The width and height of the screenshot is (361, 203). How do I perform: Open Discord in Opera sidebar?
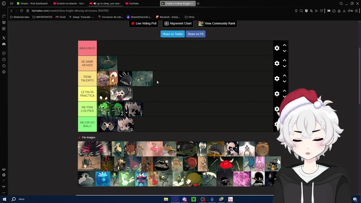click(x=4, y=44)
